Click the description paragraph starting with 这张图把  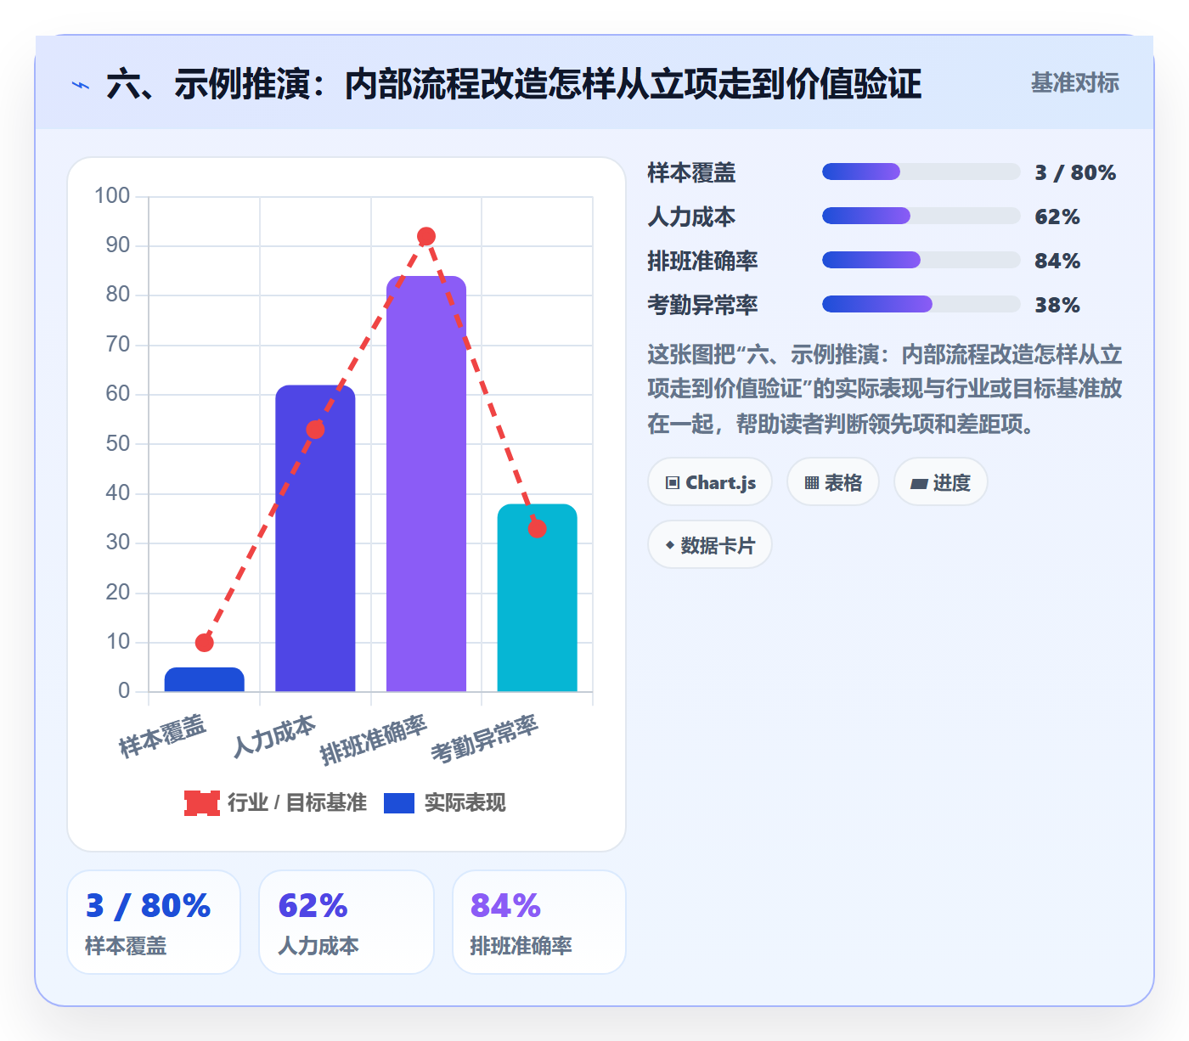885,389
